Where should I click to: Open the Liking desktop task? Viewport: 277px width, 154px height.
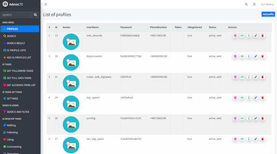(x=20, y=139)
